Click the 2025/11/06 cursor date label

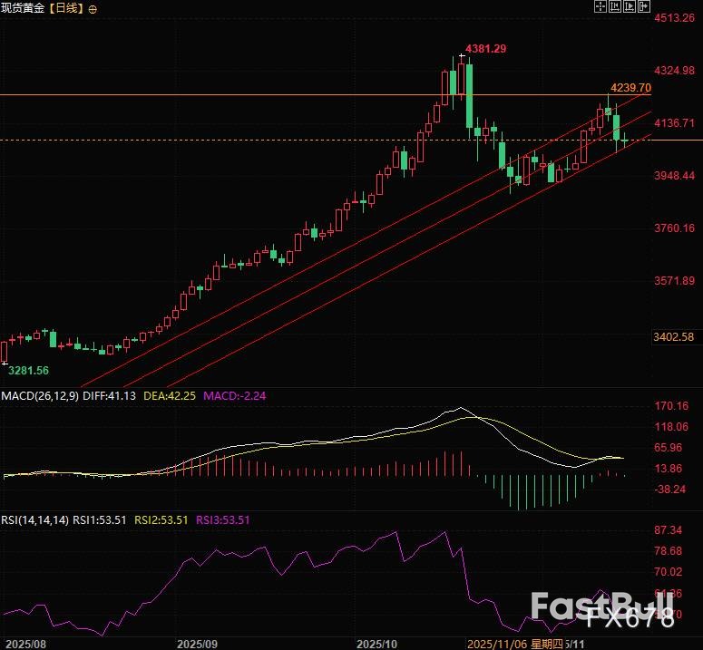tap(495, 643)
